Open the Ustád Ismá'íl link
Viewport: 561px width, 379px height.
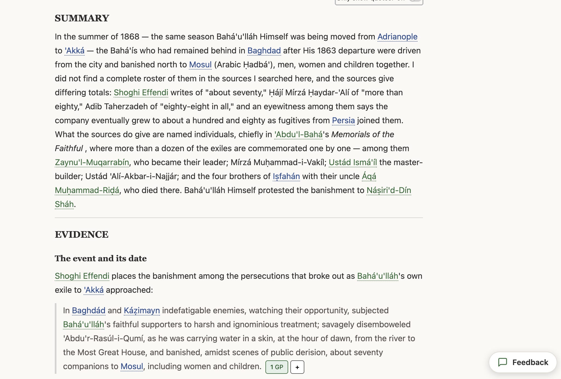point(353,162)
